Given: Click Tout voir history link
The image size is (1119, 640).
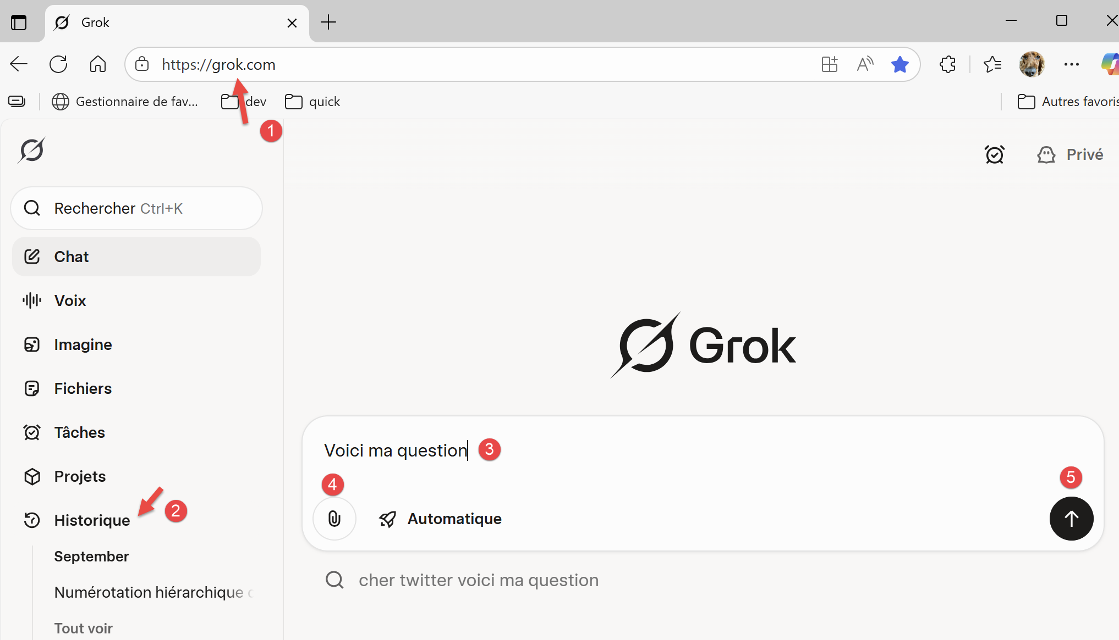Looking at the screenshot, I should click(83, 628).
